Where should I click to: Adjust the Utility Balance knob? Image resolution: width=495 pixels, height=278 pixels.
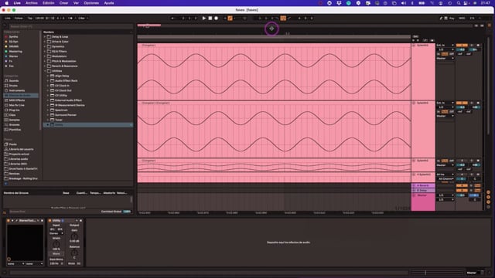(x=74, y=253)
